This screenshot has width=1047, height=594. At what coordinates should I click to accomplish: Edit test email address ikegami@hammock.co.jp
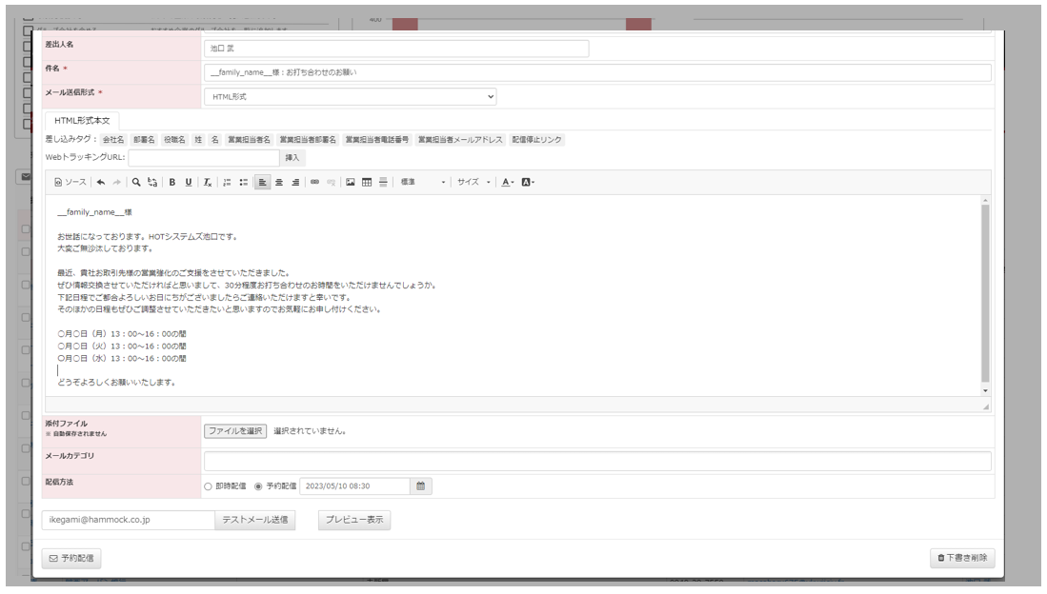coord(129,520)
